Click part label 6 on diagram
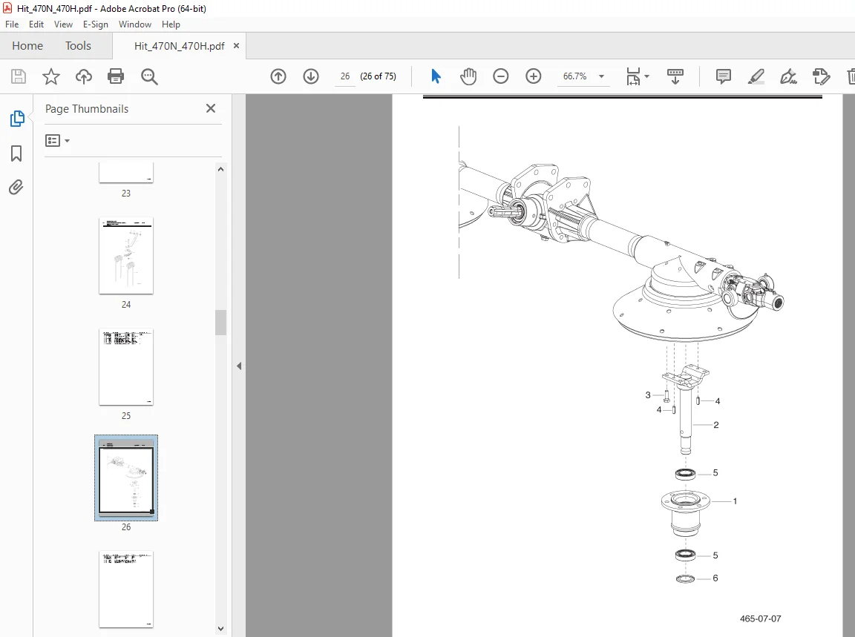The width and height of the screenshot is (855, 637). coord(715,578)
